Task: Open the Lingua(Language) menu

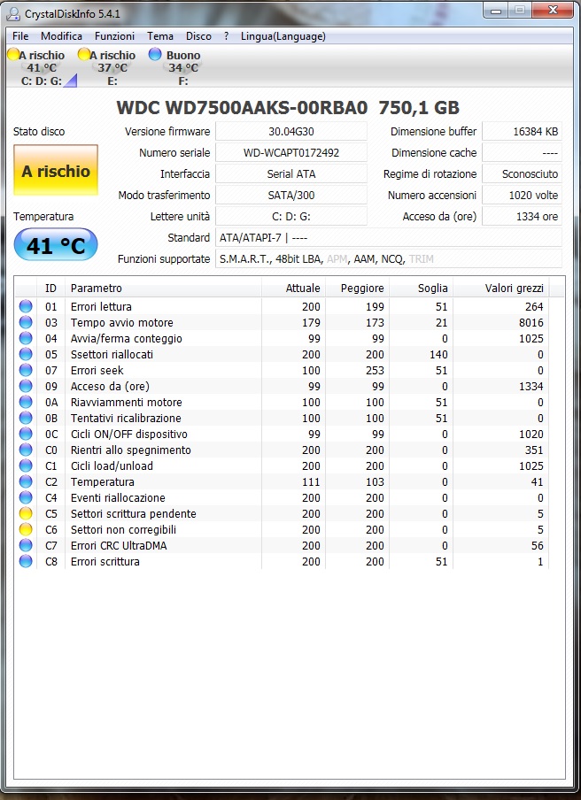Action: 283,36
